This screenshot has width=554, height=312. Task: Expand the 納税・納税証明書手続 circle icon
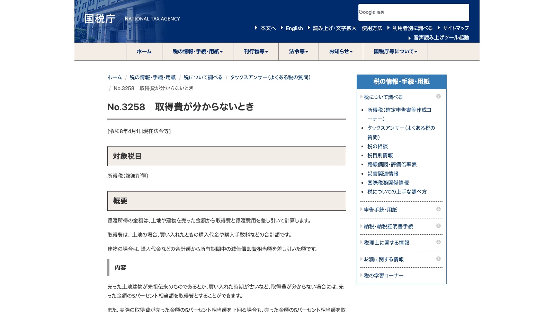point(438,226)
